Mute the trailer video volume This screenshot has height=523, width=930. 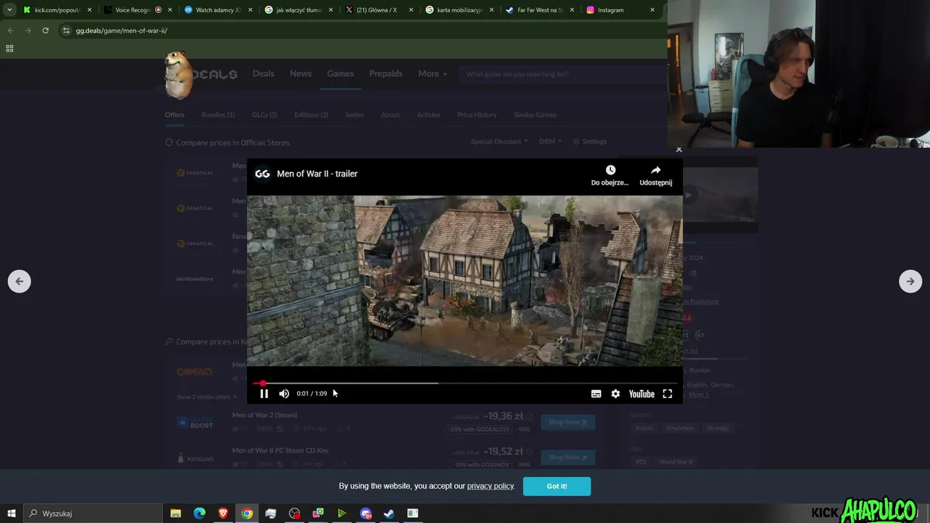coord(284,394)
